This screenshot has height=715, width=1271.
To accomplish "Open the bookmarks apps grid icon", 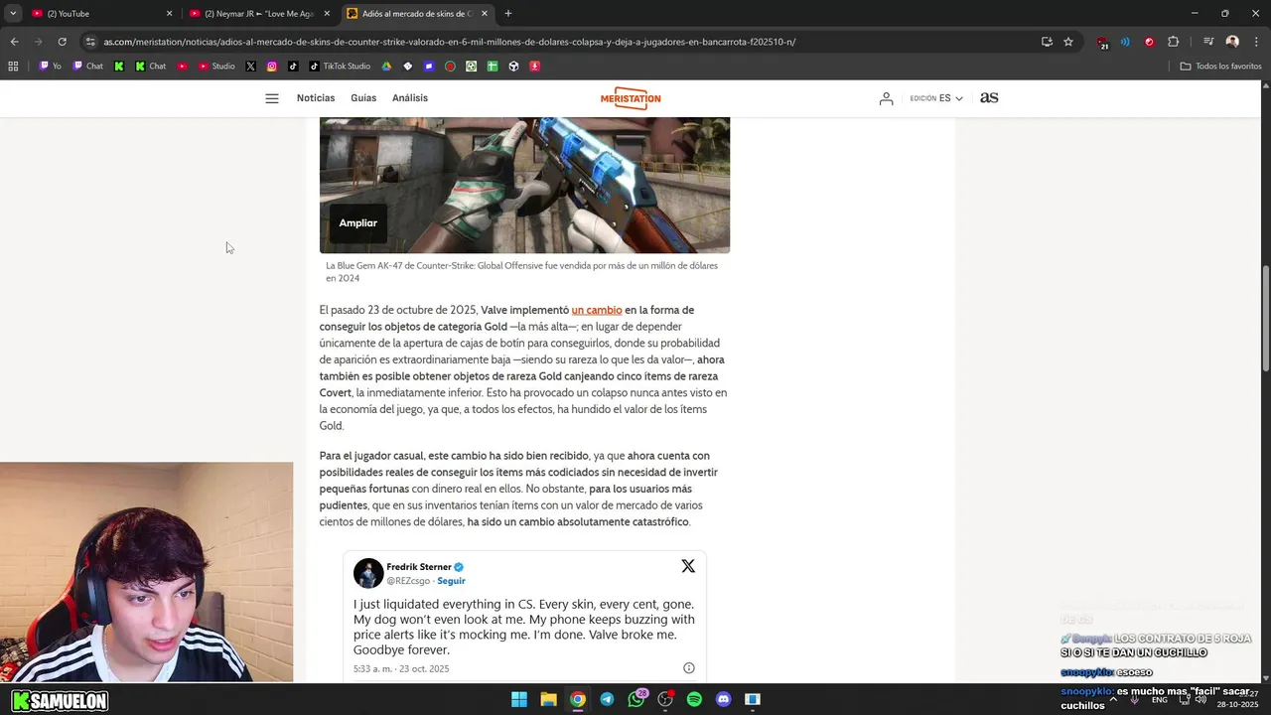I will click(x=13, y=67).
